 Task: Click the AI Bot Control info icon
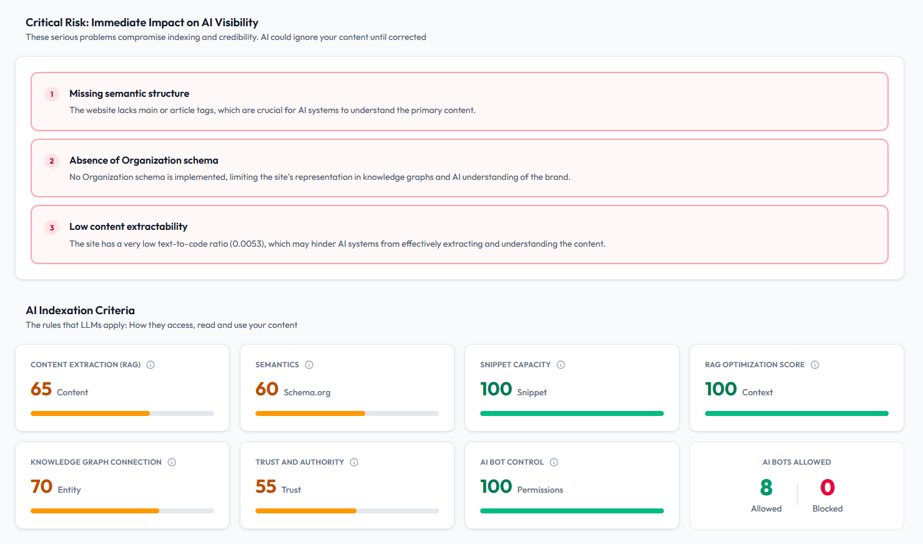tap(554, 462)
